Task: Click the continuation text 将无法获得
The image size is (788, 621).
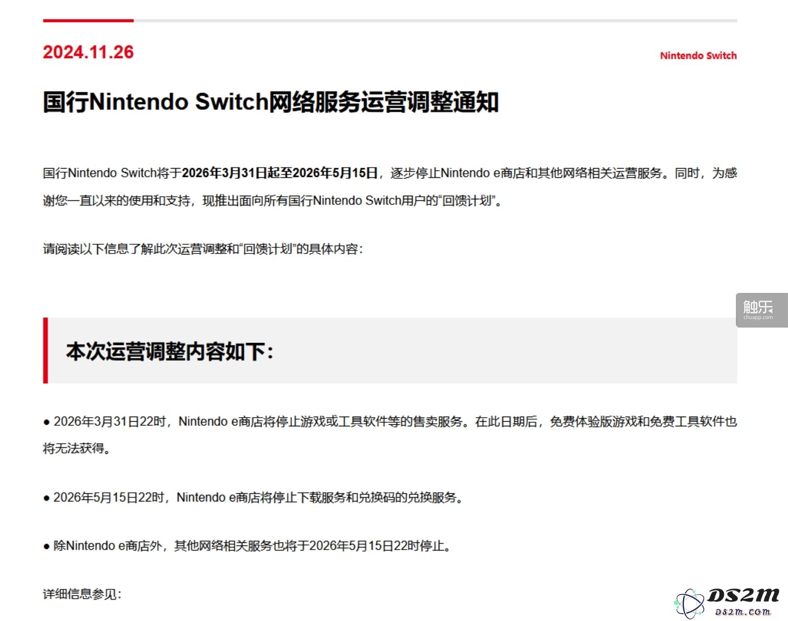Action: (77, 449)
